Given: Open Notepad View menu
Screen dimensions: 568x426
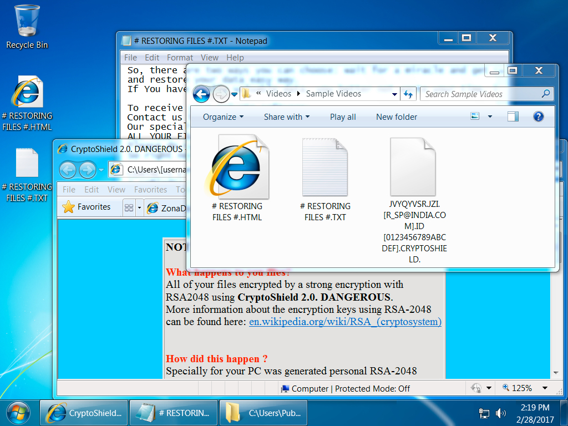Looking at the screenshot, I should (209, 58).
